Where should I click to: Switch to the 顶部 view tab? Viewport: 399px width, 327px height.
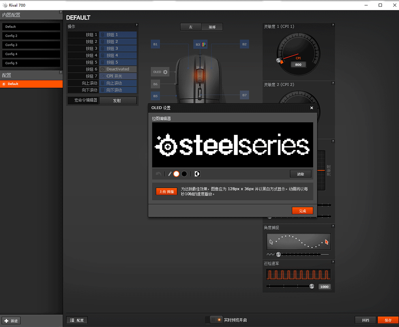(212, 27)
